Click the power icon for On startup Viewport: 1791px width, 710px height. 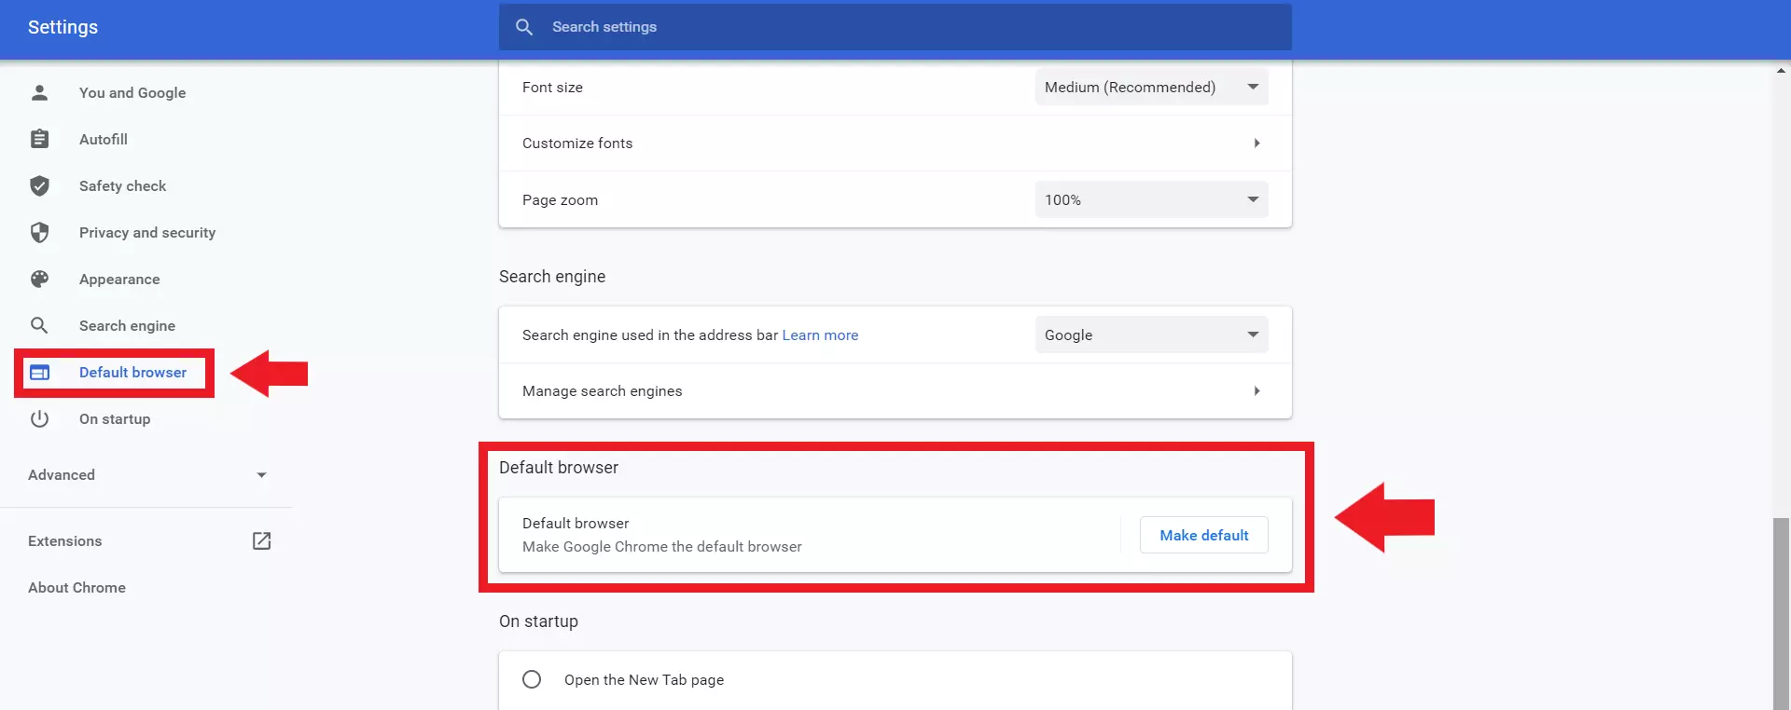pos(39,418)
